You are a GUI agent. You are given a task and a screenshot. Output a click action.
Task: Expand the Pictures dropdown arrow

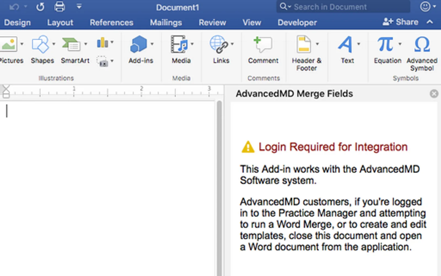point(22,44)
